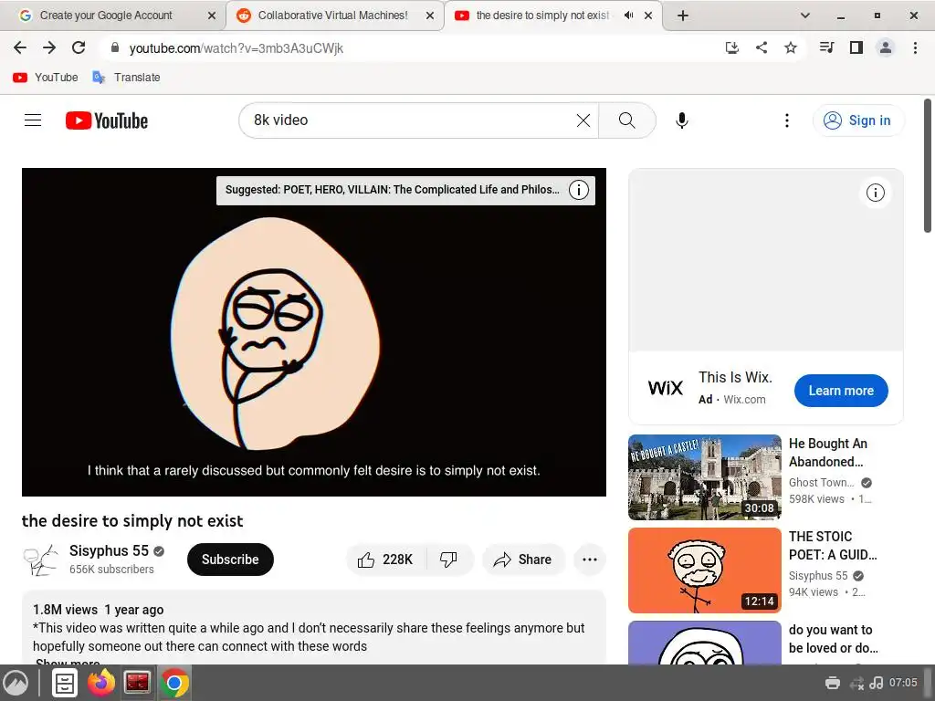Select Chrome icon in taskbar
935x701 pixels.
click(174, 683)
